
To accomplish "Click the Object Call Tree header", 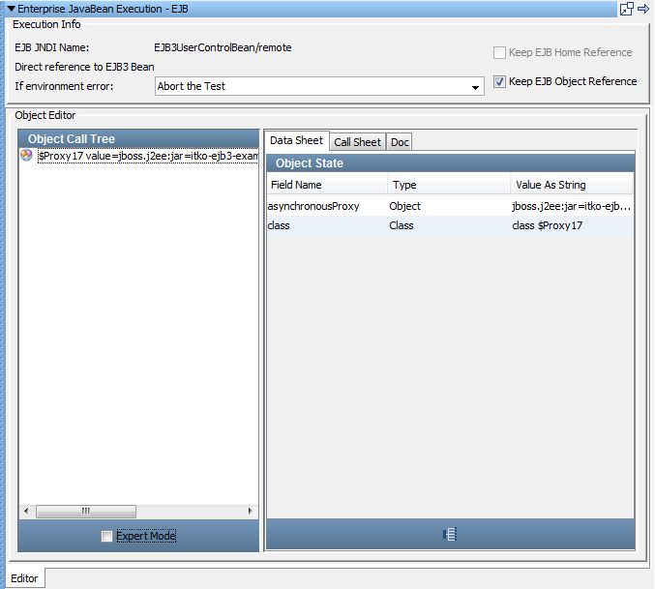I will (x=138, y=139).
